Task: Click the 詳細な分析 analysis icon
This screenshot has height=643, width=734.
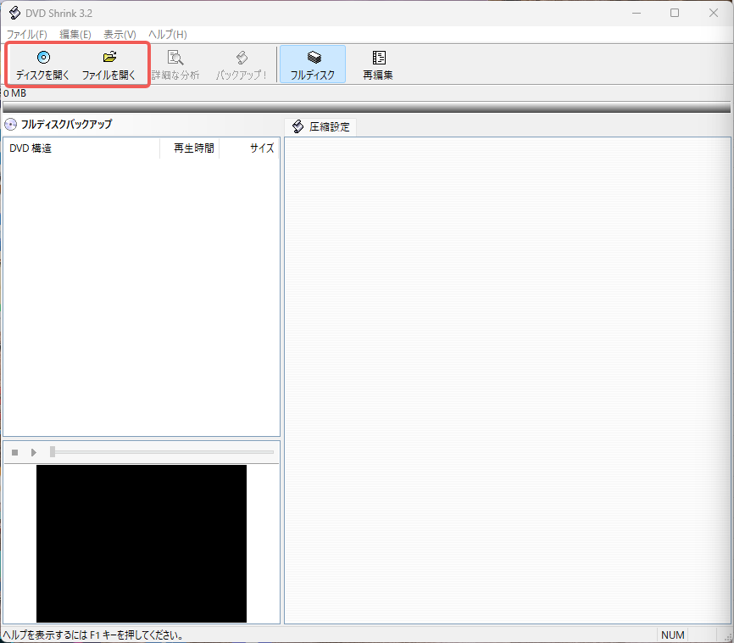Action: coord(175,64)
